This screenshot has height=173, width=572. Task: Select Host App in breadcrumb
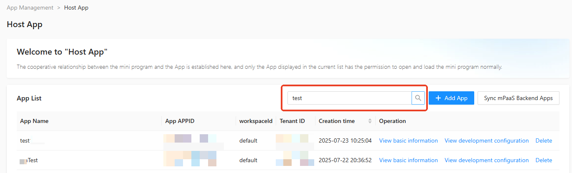tap(76, 8)
